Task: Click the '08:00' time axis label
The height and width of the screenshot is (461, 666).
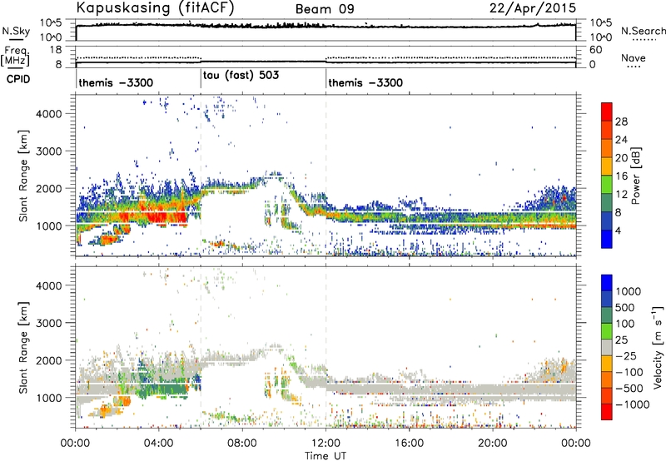Action: pos(241,444)
